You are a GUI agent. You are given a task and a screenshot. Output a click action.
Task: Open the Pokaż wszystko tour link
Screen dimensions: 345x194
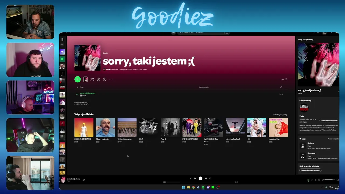(333, 139)
